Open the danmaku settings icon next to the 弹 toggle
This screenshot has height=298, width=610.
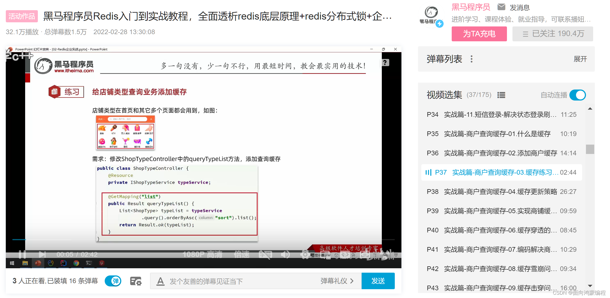coord(136,281)
